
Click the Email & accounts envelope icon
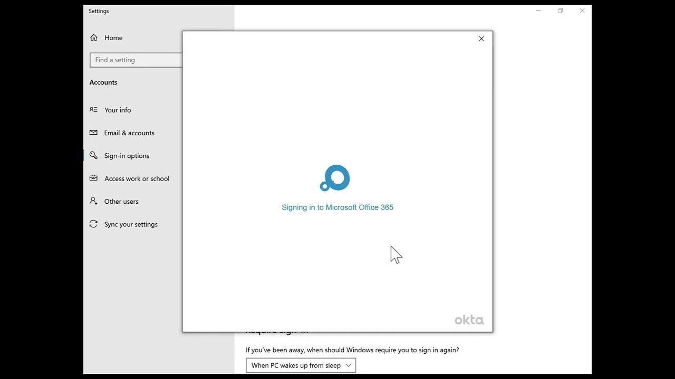93,133
